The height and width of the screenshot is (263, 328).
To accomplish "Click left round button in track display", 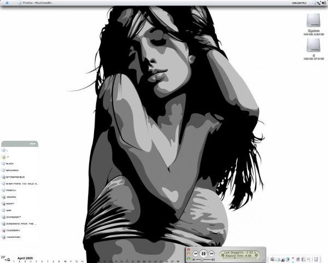I will point(222,255).
